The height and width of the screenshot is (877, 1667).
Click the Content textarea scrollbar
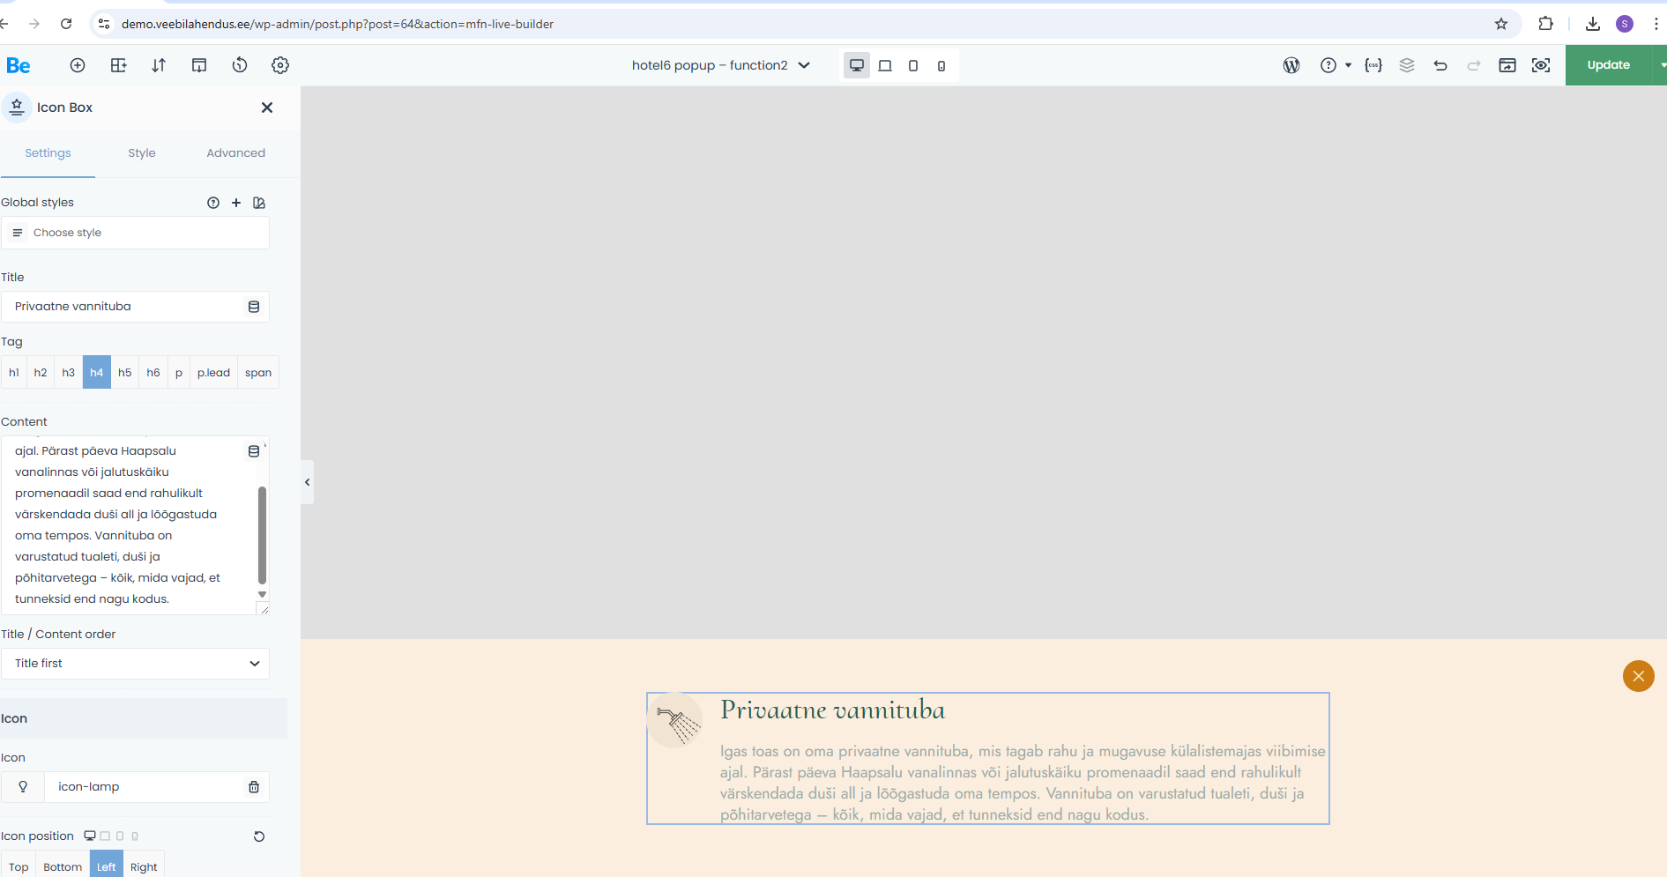[262, 534]
